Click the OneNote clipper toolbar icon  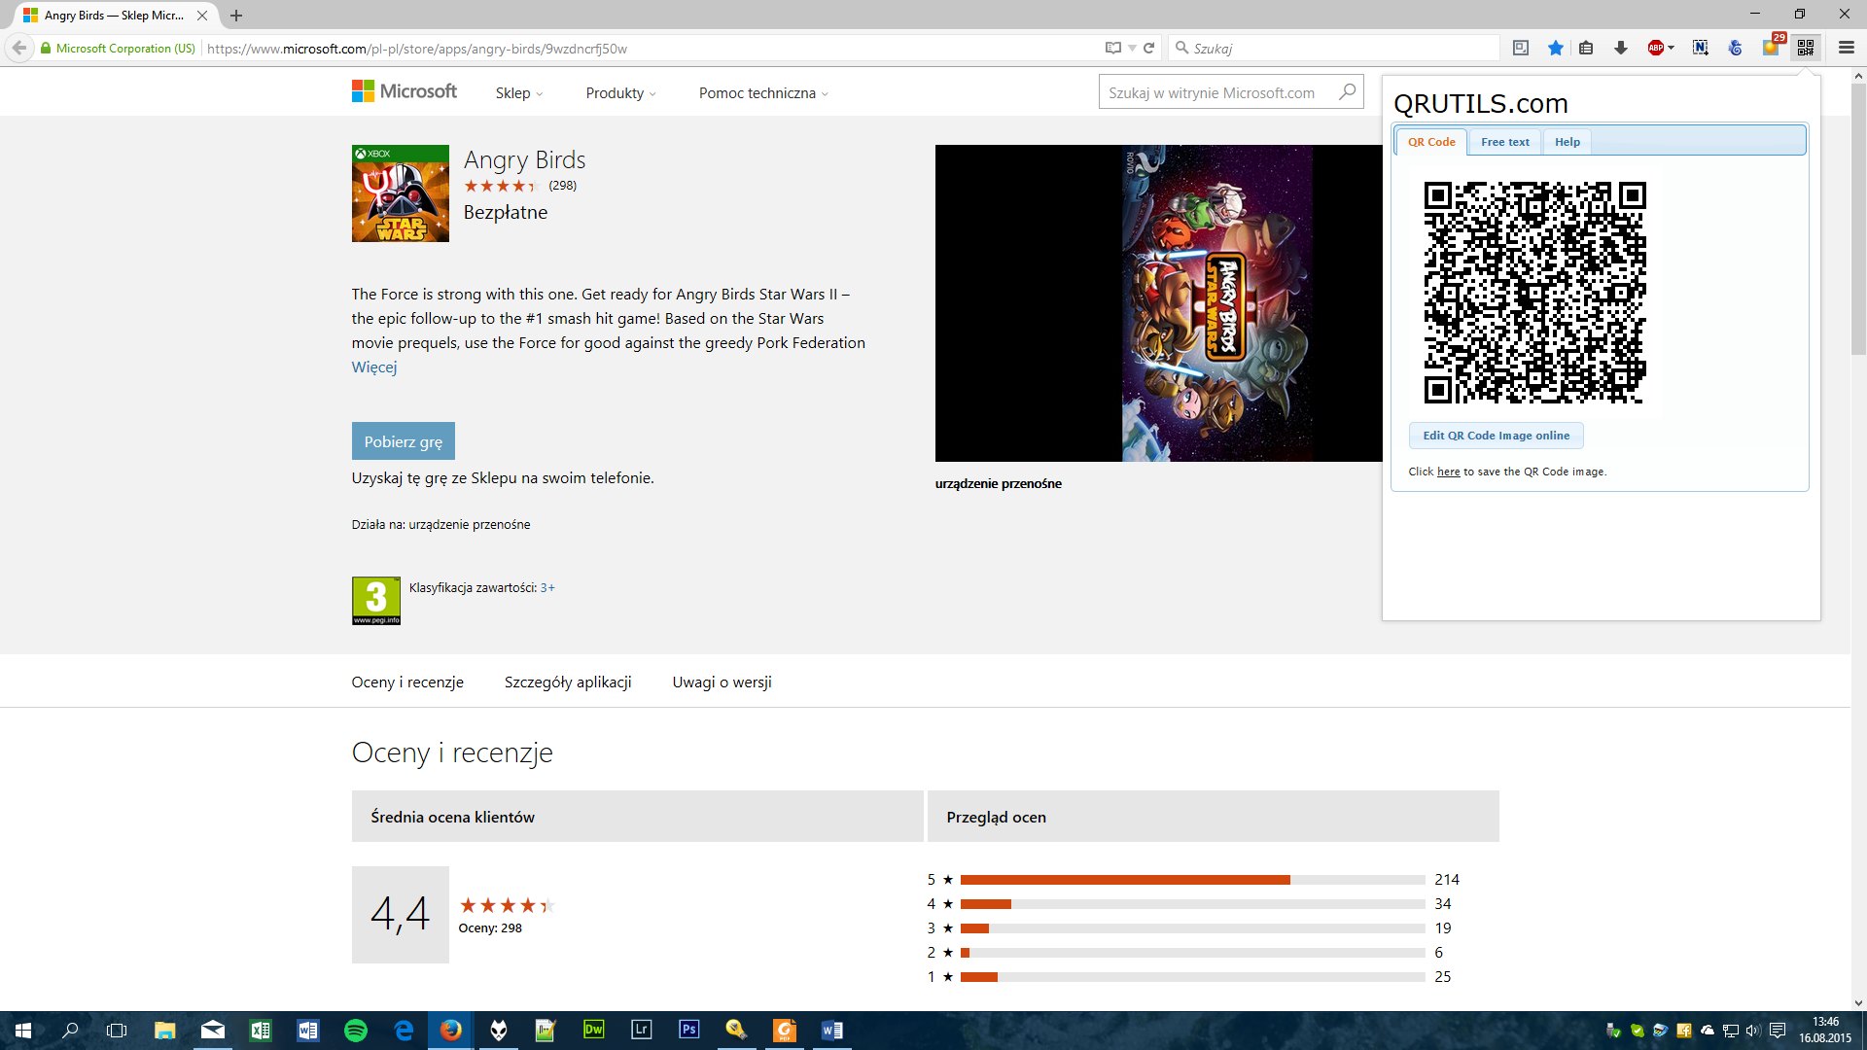point(1701,48)
